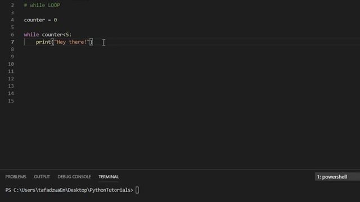The width and height of the screenshot is (360, 202).
Task: Open the DEBUG CONSOLE tab
Action: pos(74,177)
